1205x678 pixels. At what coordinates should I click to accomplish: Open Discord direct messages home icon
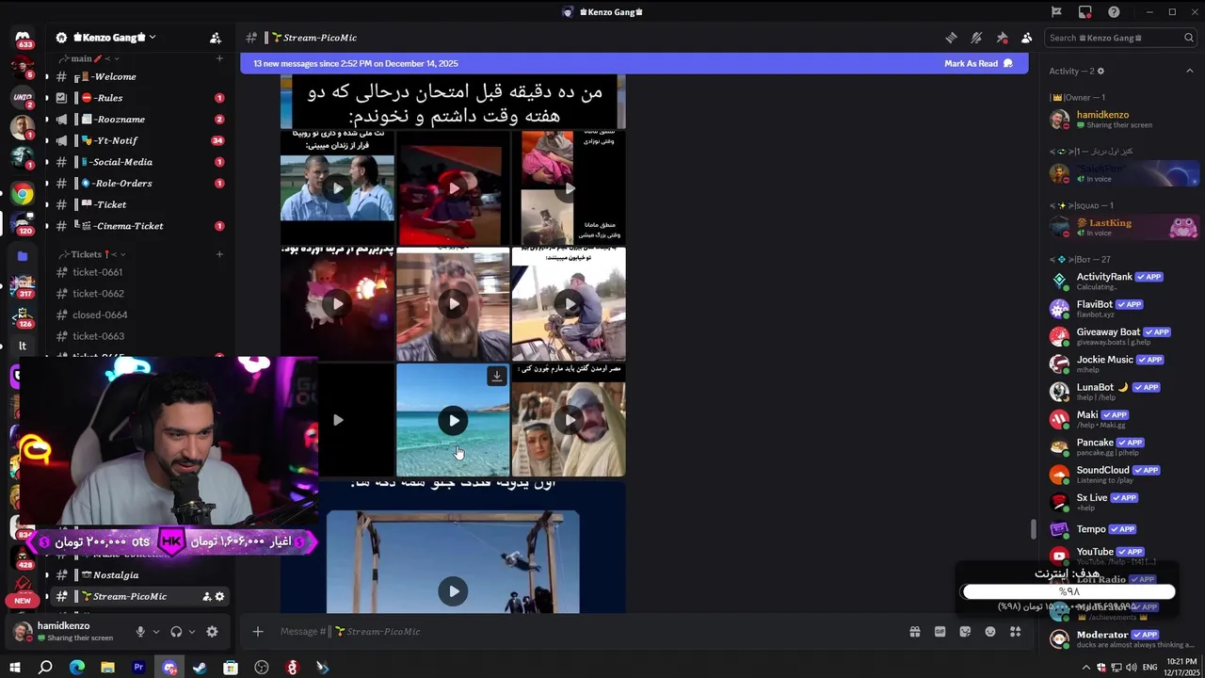click(23, 38)
